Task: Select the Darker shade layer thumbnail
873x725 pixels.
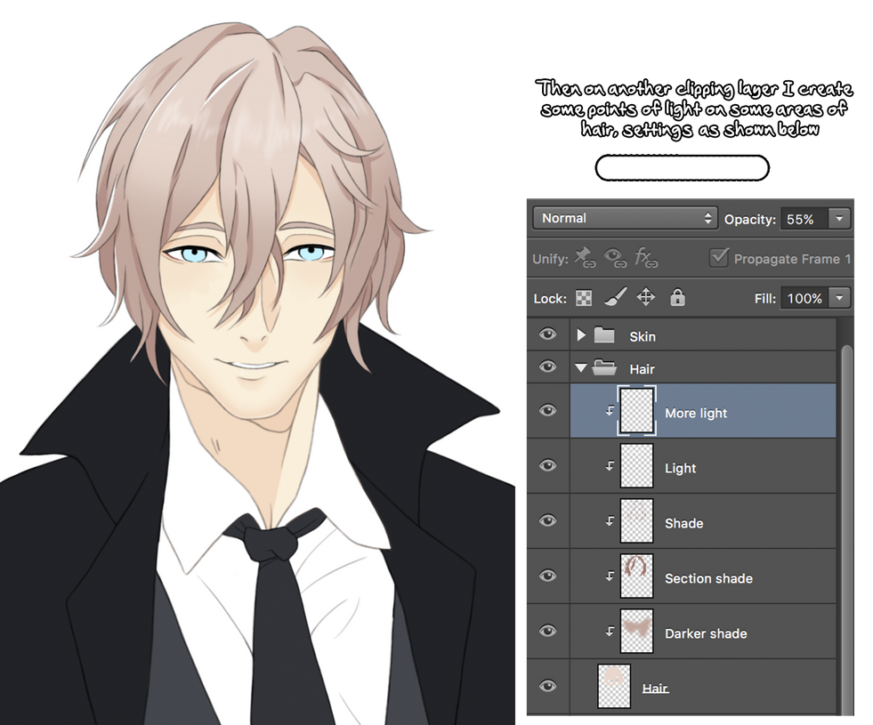Action: (x=636, y=631)
